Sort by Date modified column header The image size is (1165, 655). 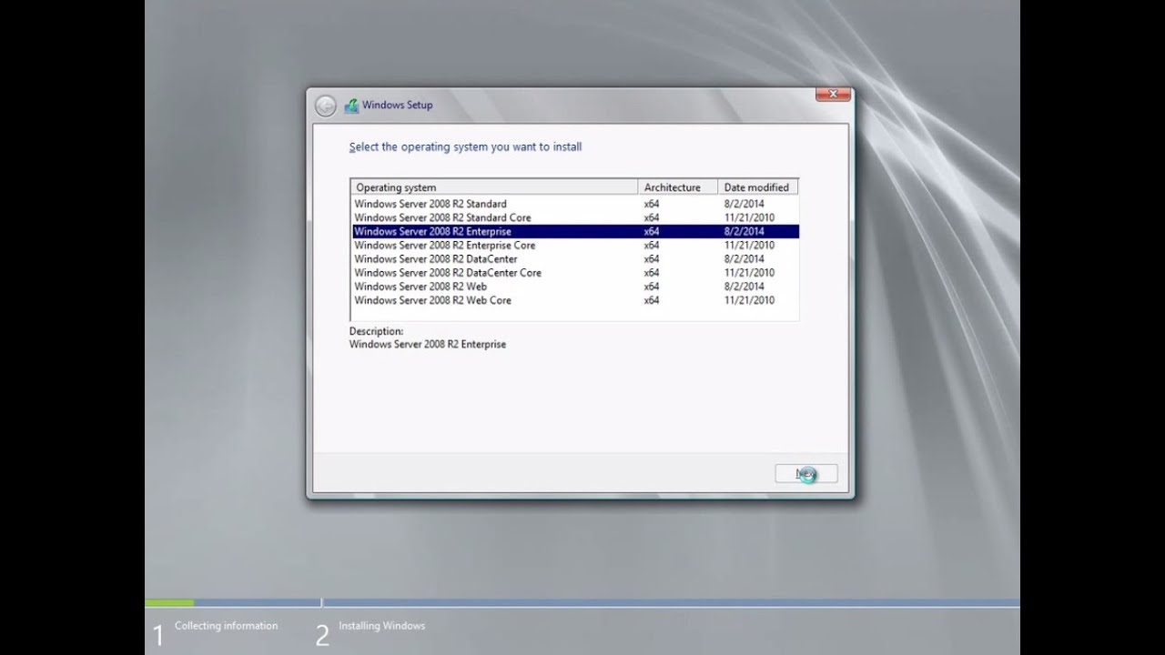758,187
